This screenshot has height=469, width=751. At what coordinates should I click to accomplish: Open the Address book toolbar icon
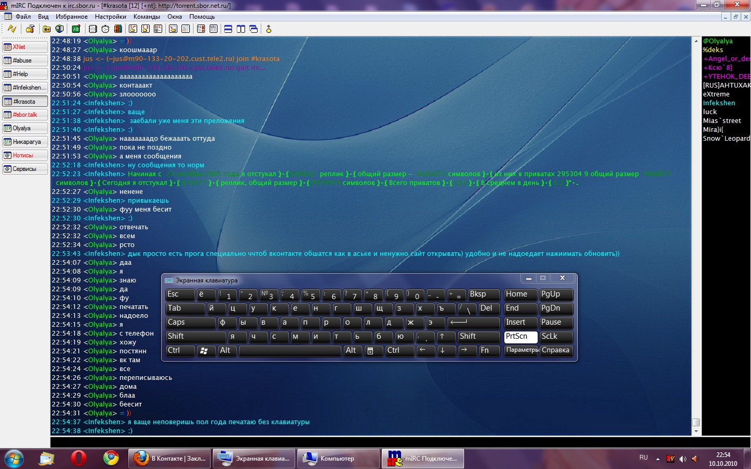pyautogui.click(x=93, y=29)
